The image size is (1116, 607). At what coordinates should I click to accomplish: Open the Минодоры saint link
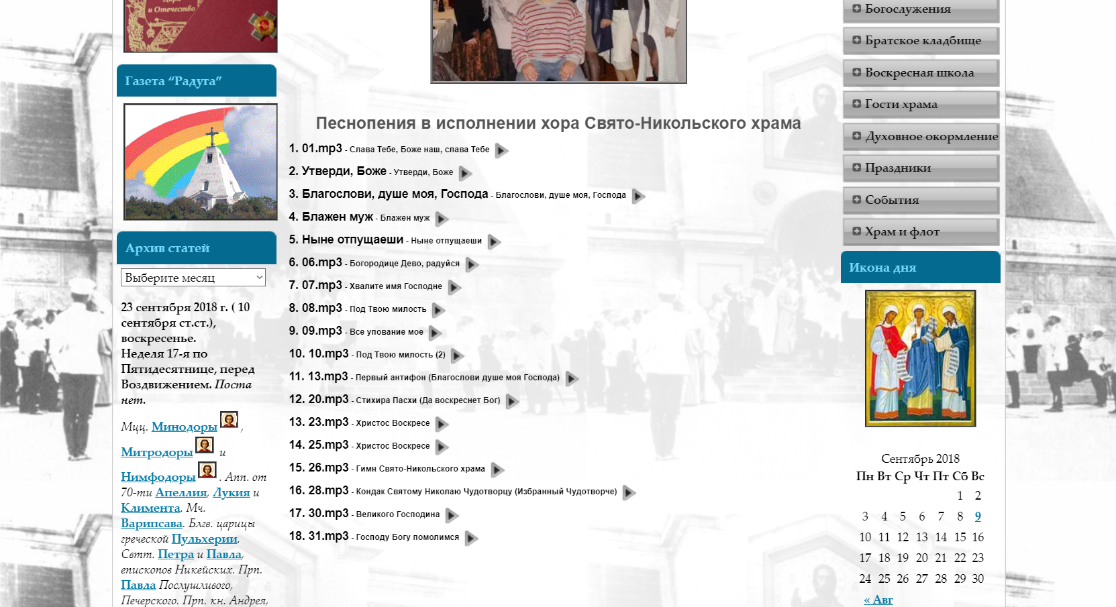pos(185,427)
